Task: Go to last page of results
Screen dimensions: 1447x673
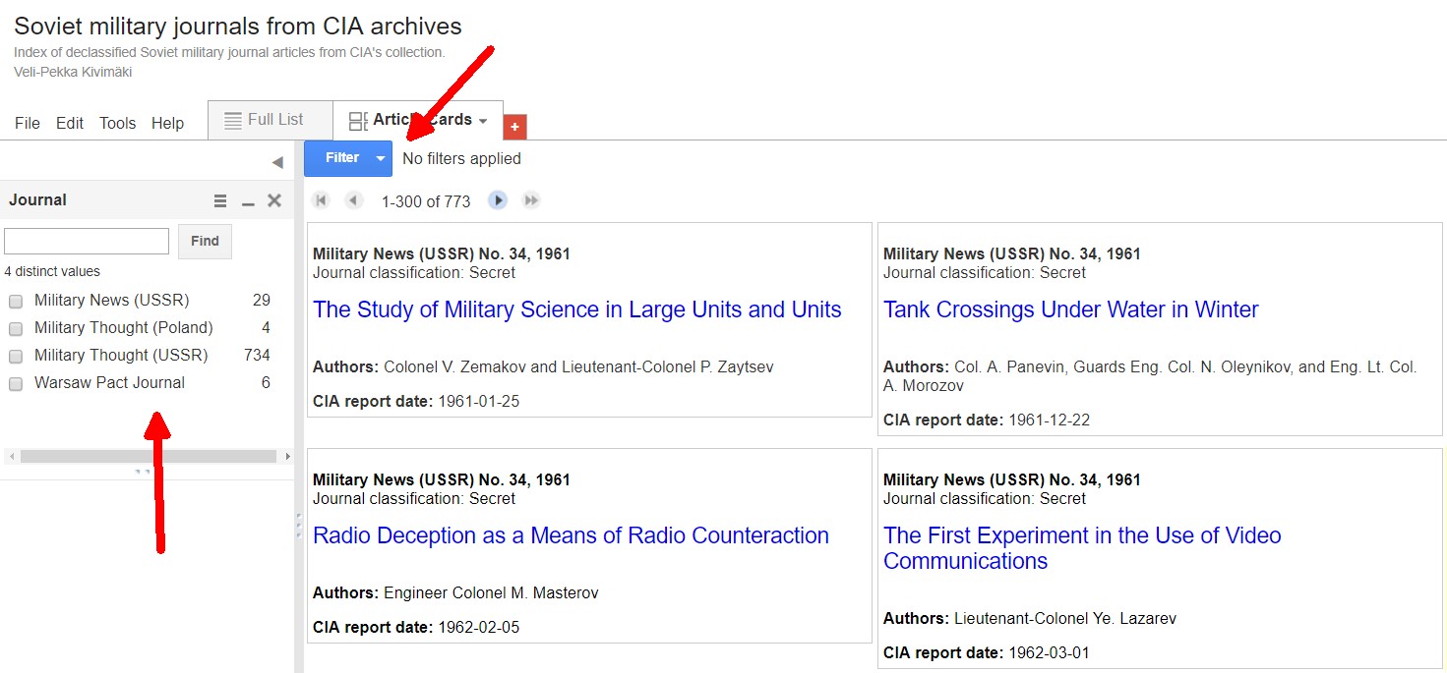Action: tap(531, 200)
